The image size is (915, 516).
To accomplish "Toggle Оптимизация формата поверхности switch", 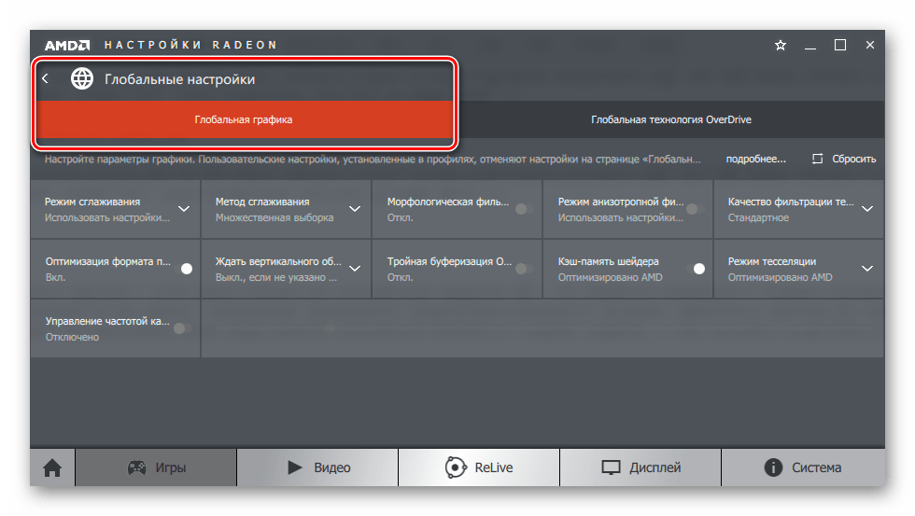I will (183, 268).
